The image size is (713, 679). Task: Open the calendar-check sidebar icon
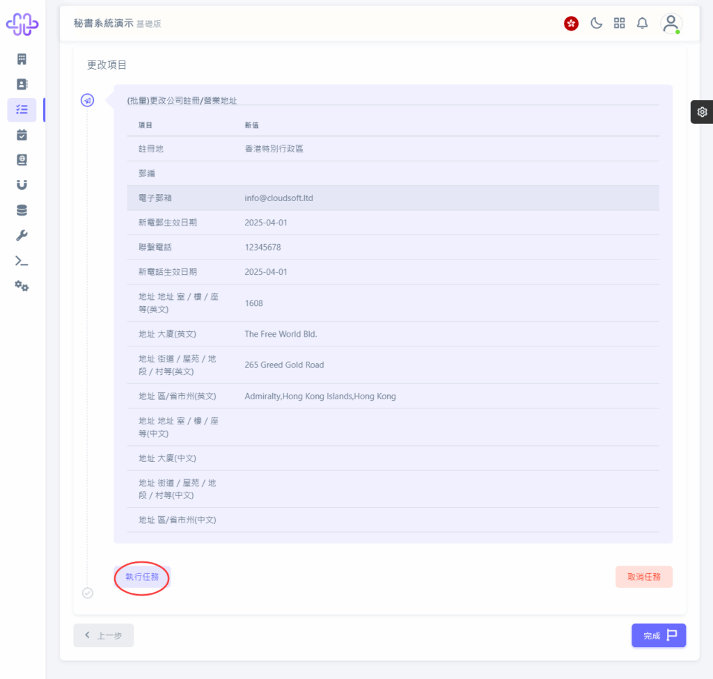pos(22,134)
